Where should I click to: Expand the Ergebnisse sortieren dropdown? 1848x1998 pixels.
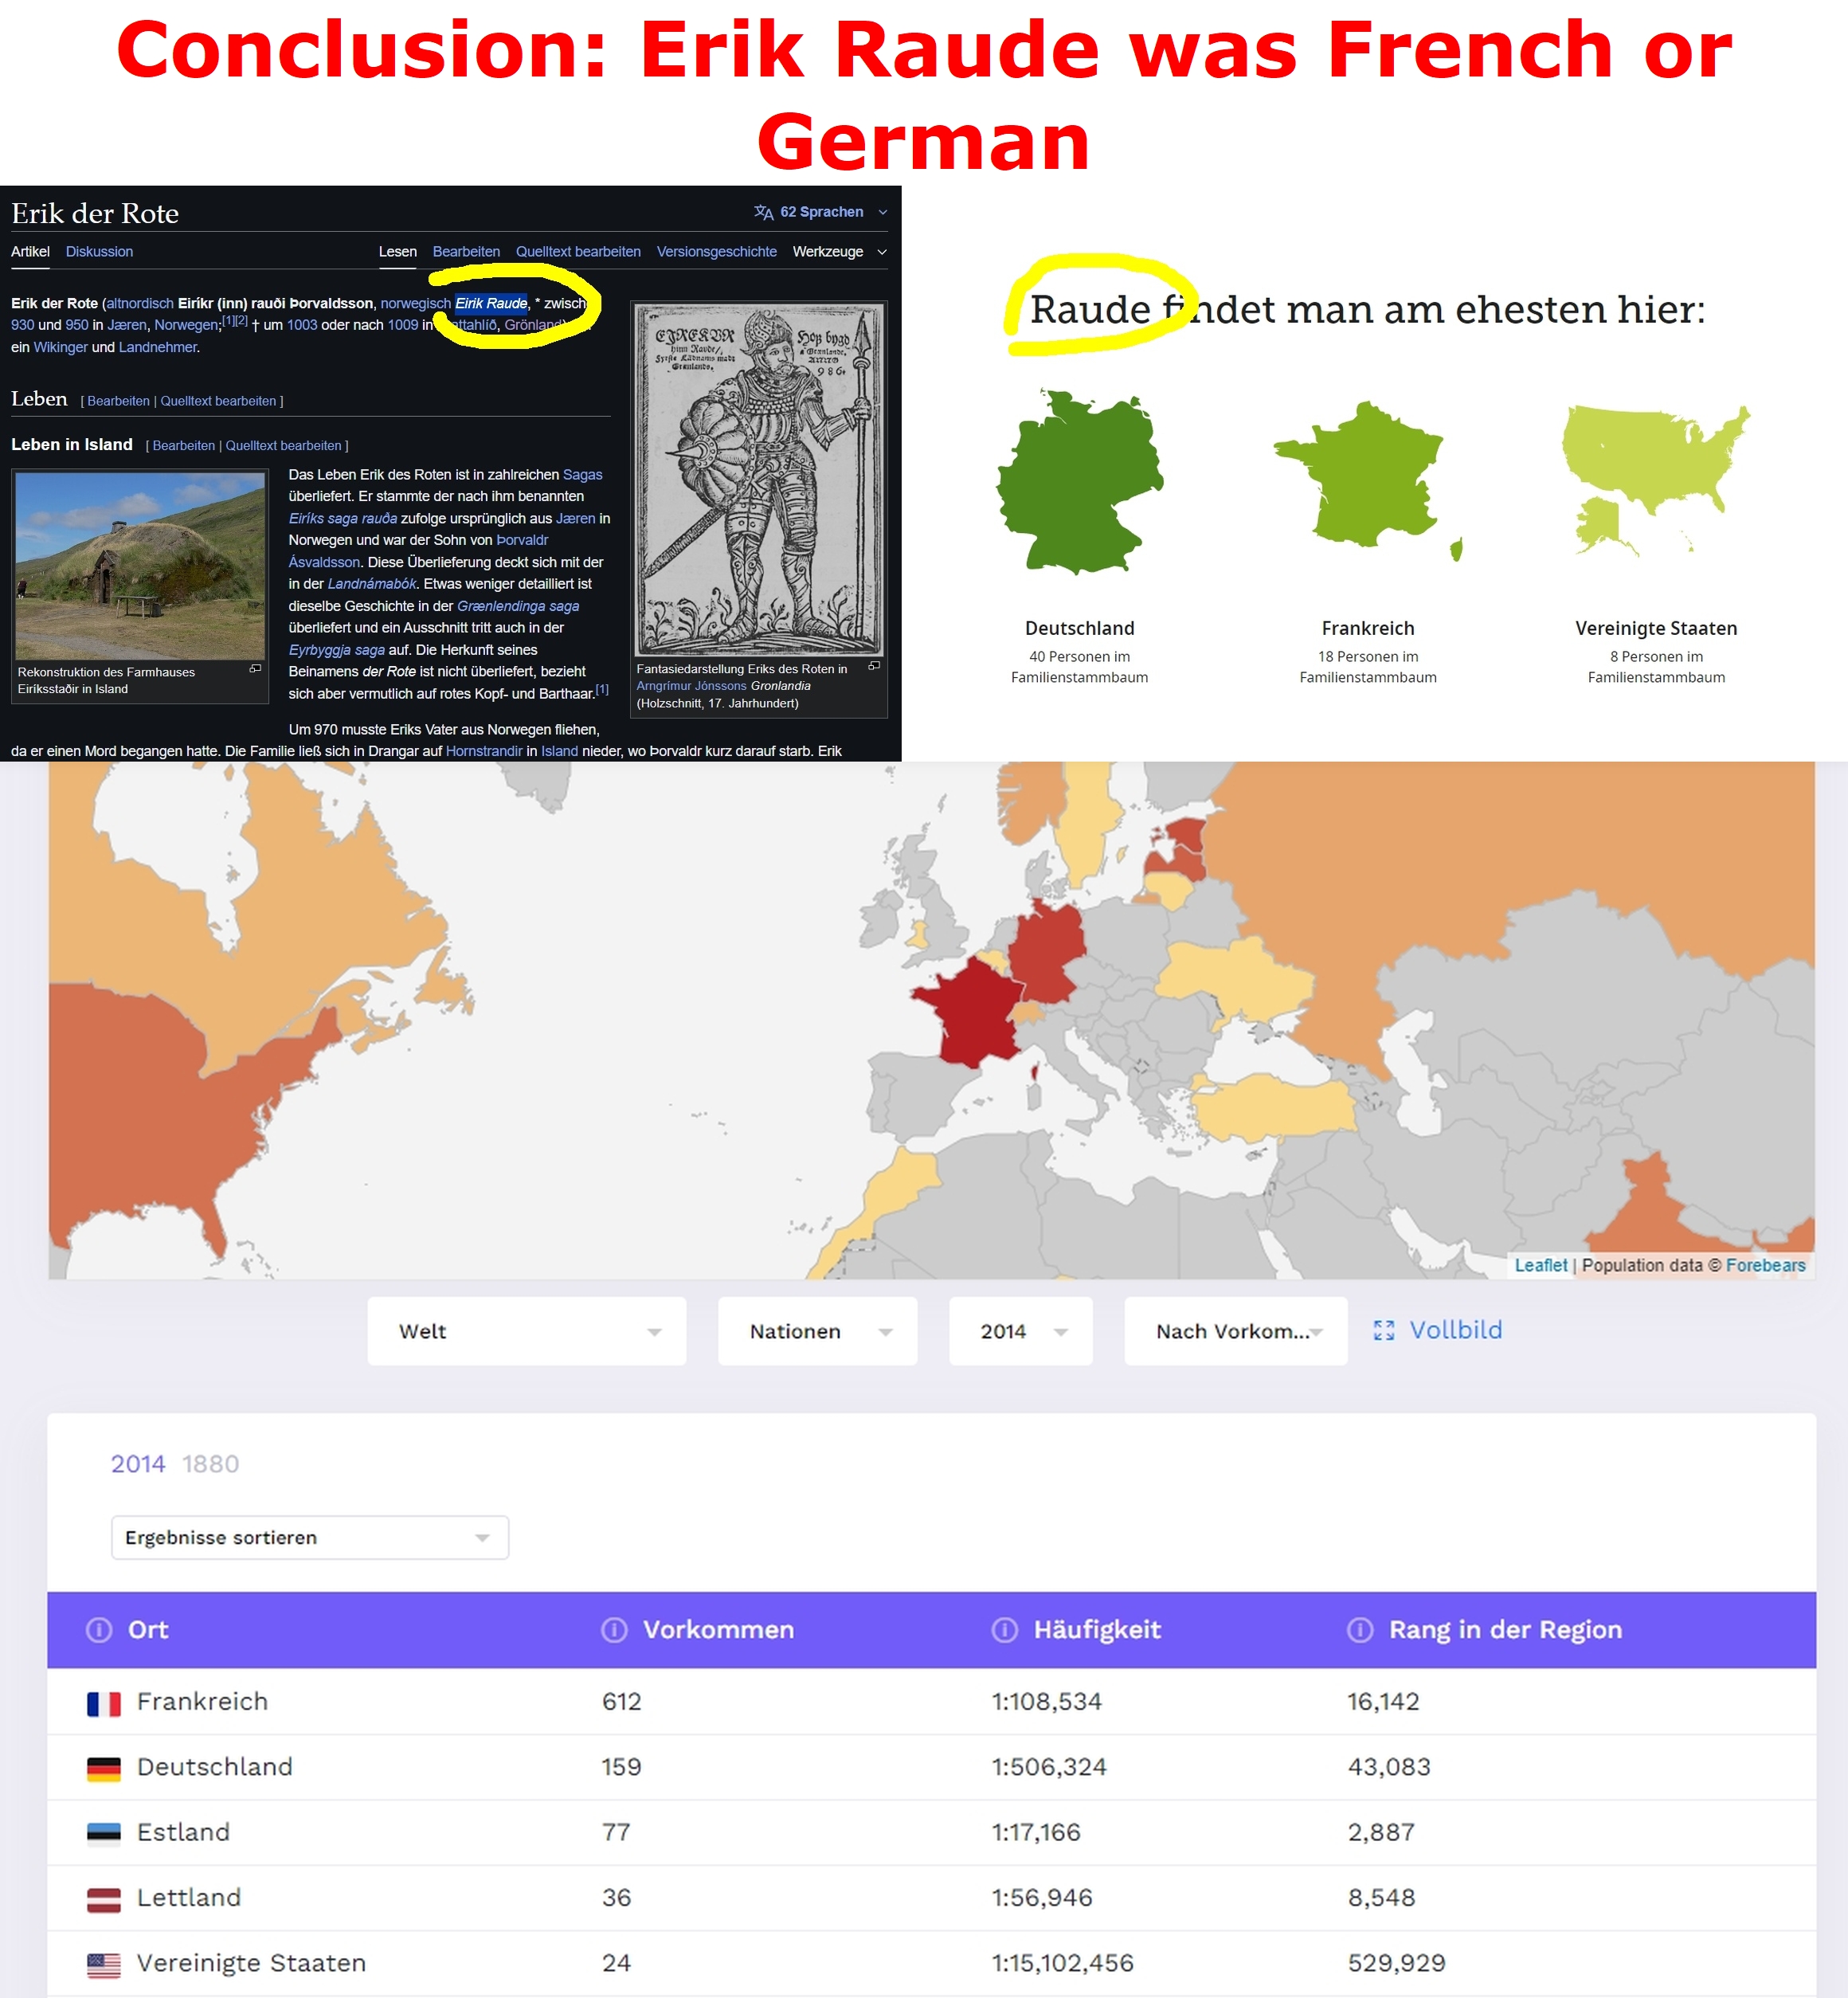tap(309, 1537)
